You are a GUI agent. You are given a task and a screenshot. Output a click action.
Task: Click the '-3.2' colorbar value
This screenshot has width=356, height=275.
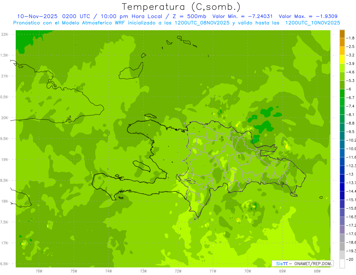[351, 55]
